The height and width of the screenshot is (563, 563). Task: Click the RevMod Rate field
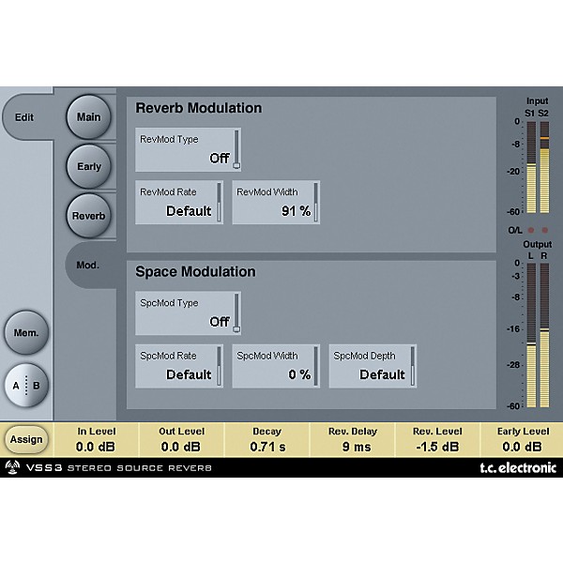pos(179,203)
